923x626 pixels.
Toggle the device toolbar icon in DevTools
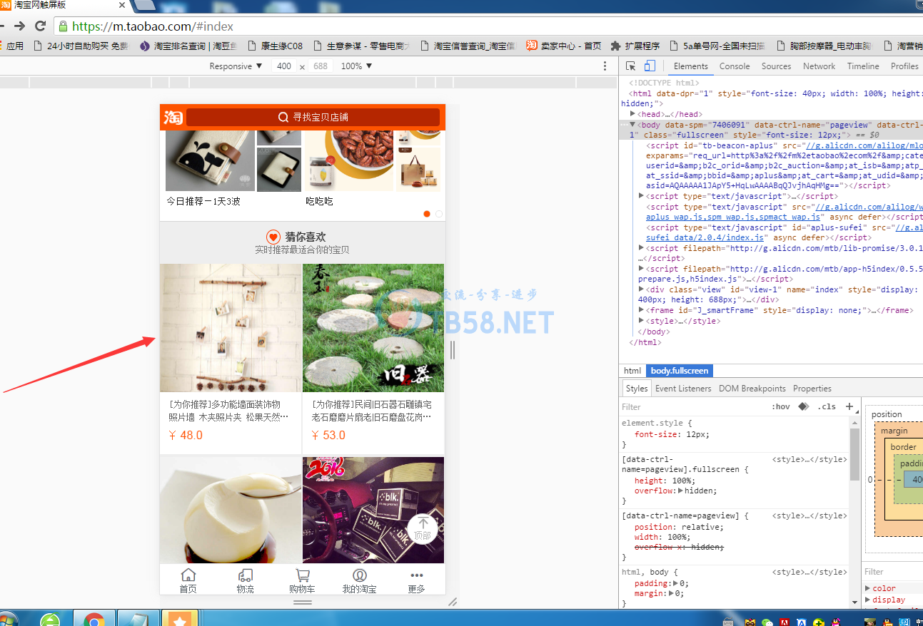pyautogui.click(x=650, y=66)
